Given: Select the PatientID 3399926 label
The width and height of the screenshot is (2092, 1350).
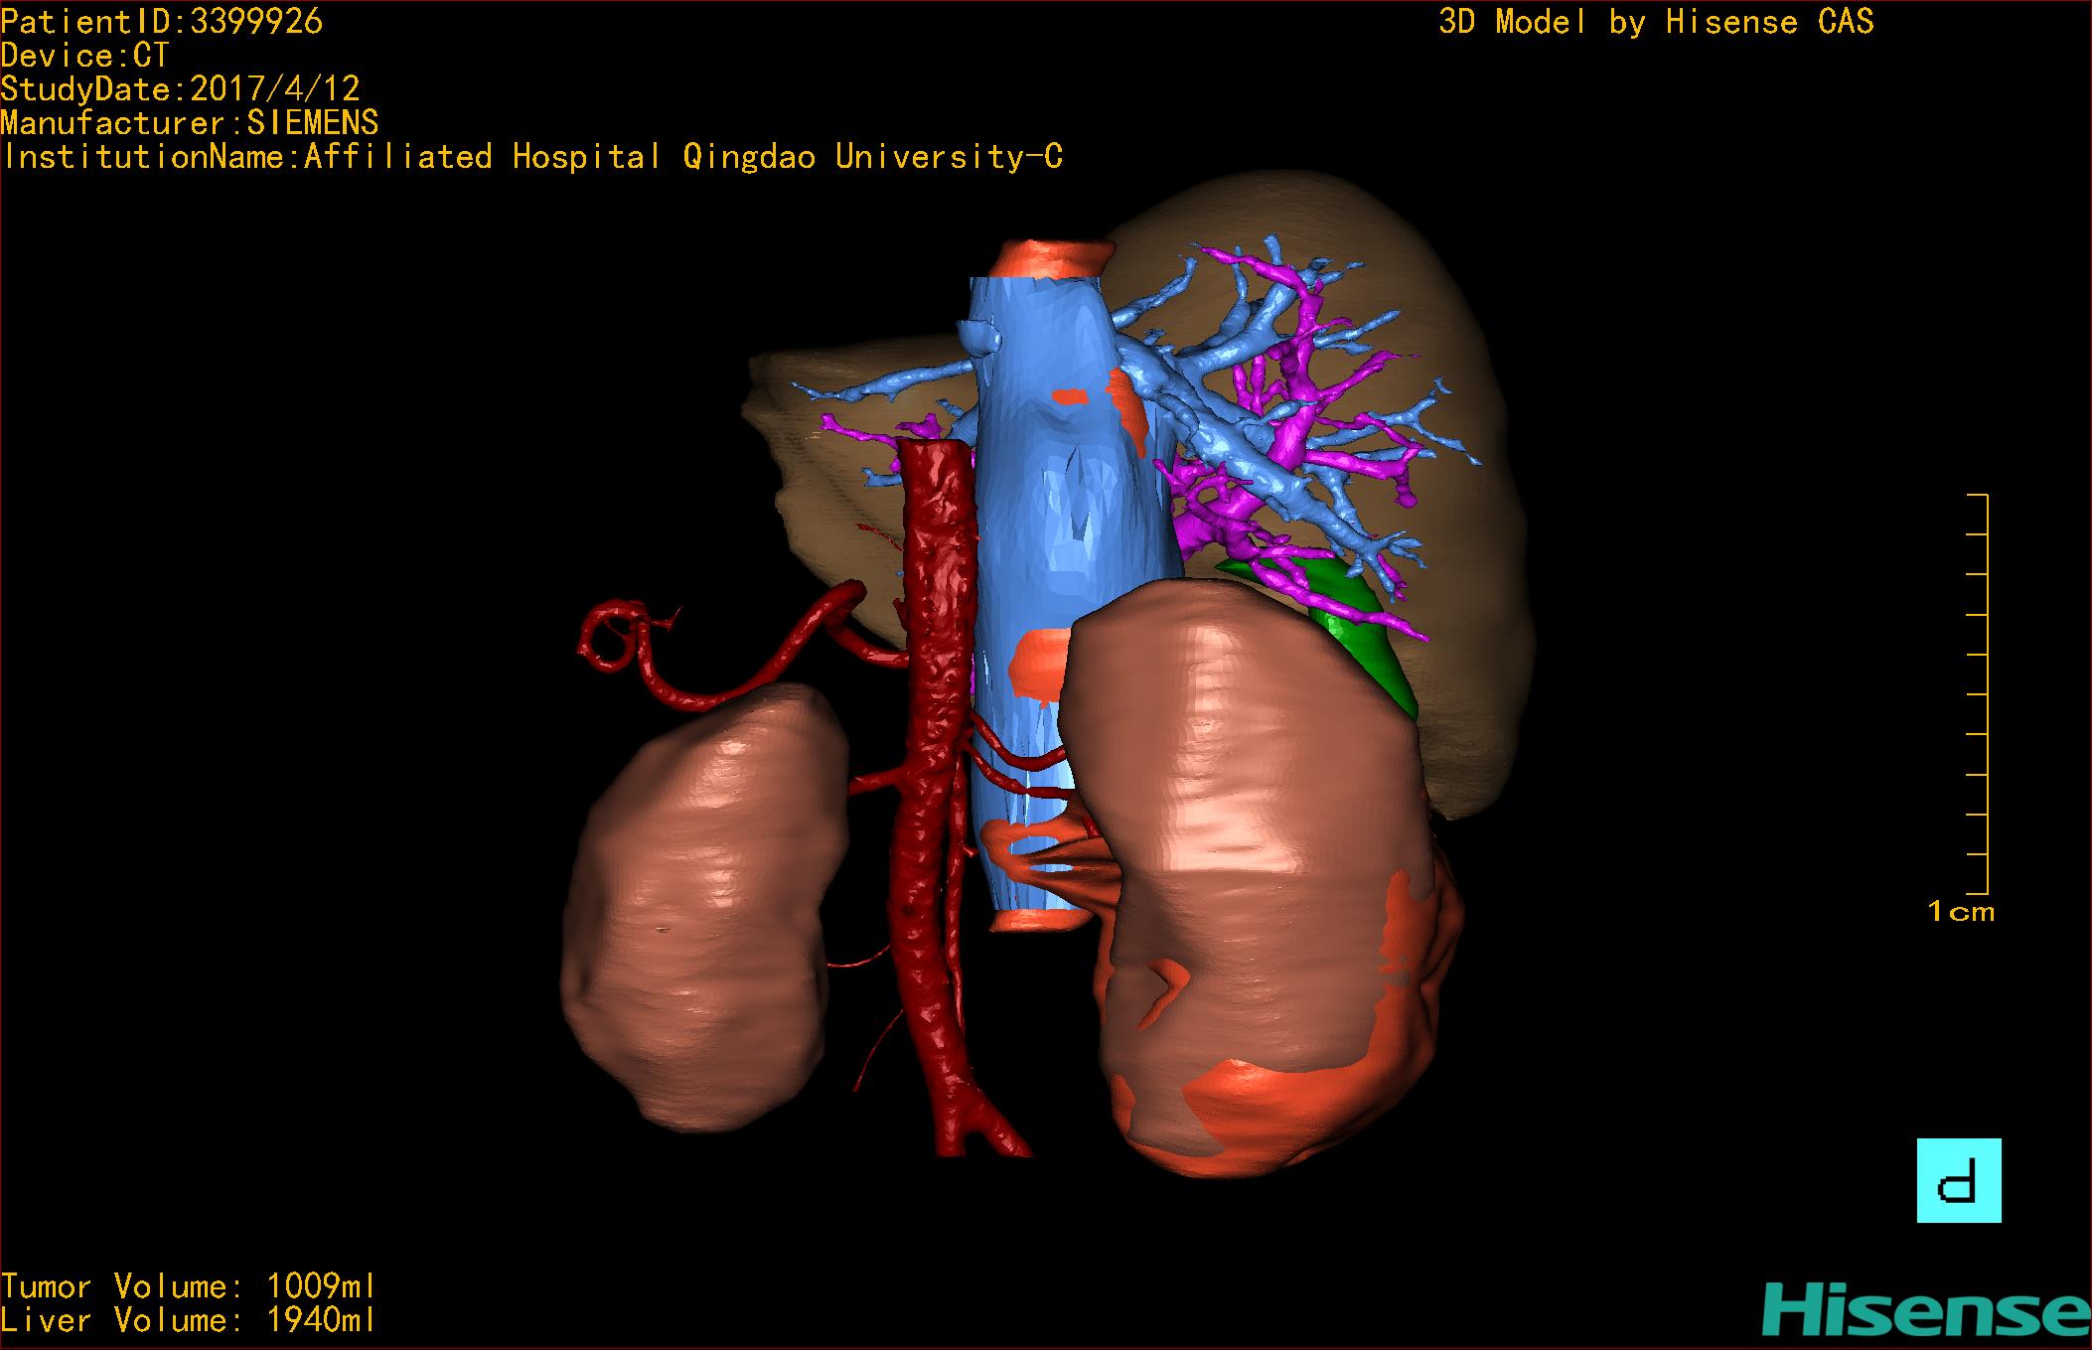Looking at the screenshot, I should click(161, 22).
